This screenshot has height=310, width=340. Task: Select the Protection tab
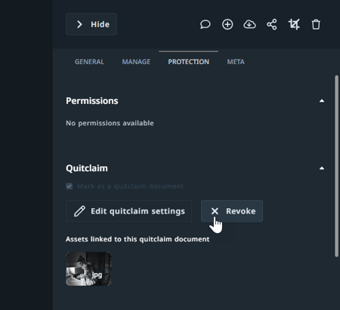coord(189,62)
